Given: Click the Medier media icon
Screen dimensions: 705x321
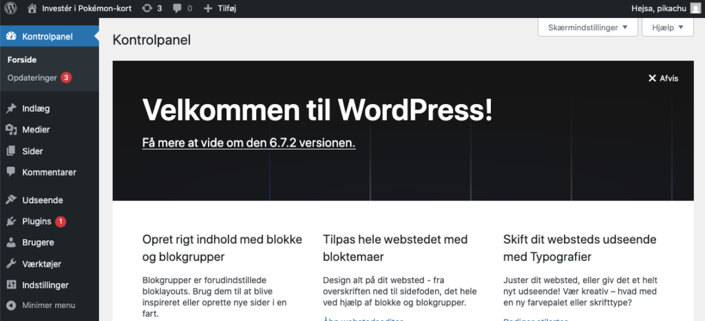Looking at the screenshot, I should coord(11,130).
